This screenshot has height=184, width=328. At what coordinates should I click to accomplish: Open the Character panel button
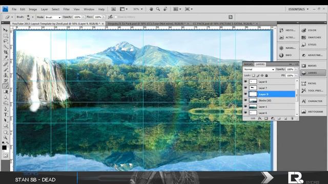(x=312, y=101)
